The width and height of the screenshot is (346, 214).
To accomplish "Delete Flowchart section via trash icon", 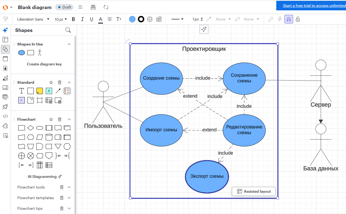I will [x=60, y=119].
